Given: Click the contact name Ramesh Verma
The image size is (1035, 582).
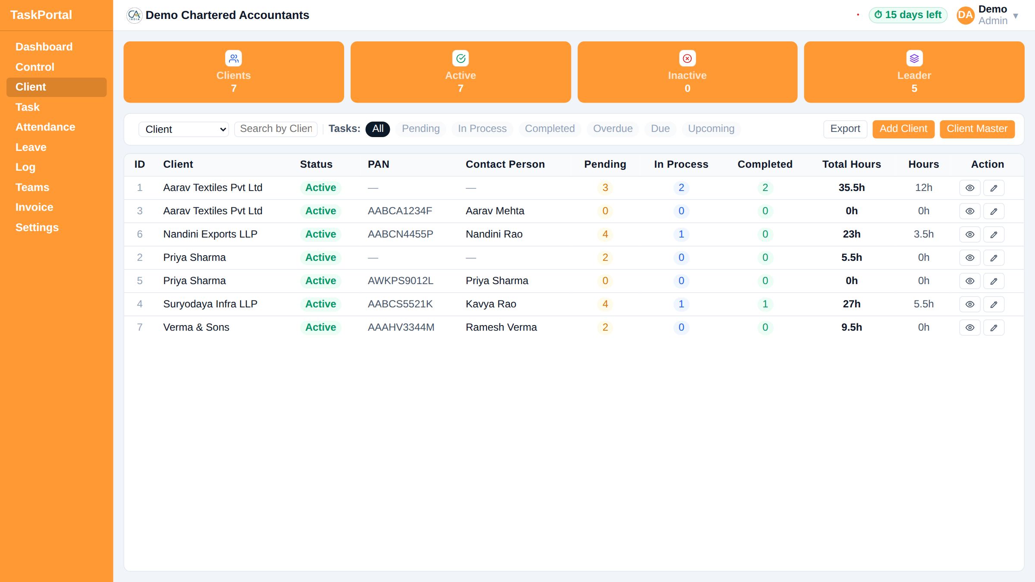Looking at the screenshot, I should coord(501,328).
